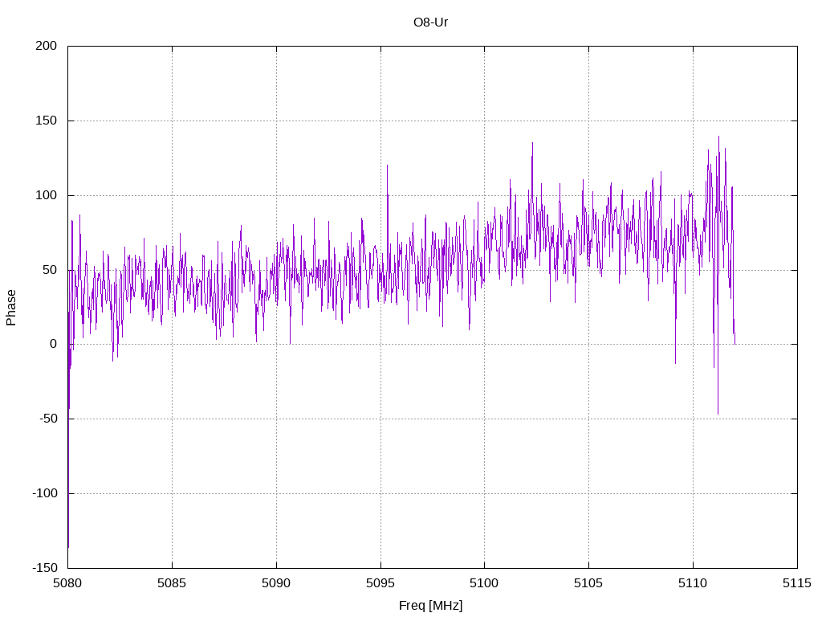Select the y-axis tick label -150
The height and width of the screenshot is (617, 822).
[x=45, y=568]
